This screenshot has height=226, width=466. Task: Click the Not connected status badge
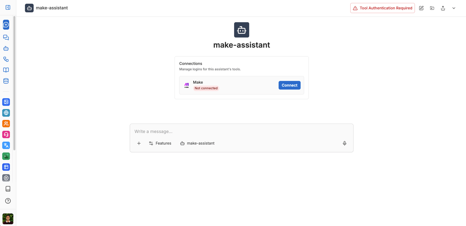[x=206, y=88]
